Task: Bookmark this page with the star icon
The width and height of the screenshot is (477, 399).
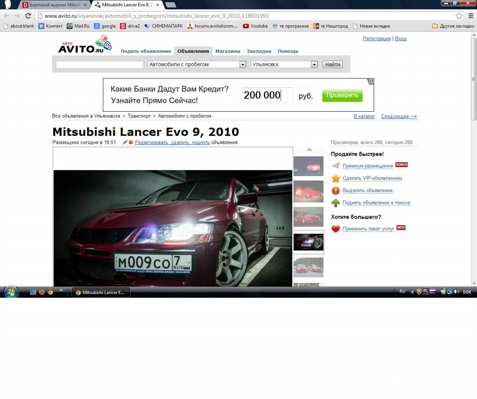Action: 459,16
